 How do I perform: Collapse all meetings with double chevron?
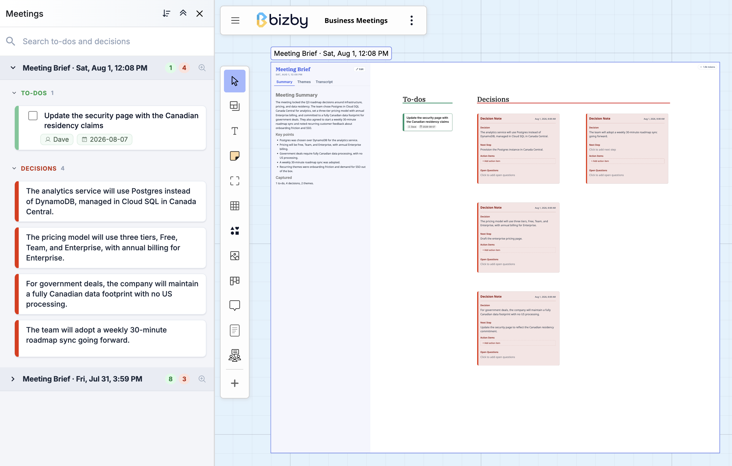pos(183,13)
